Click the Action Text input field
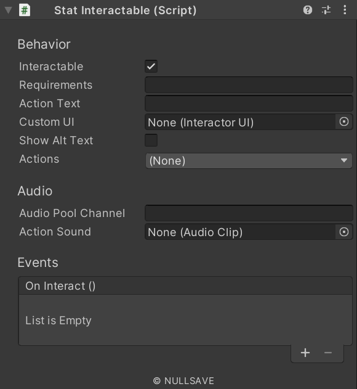This screenshot has height=389, width=357. click(249, 103)
